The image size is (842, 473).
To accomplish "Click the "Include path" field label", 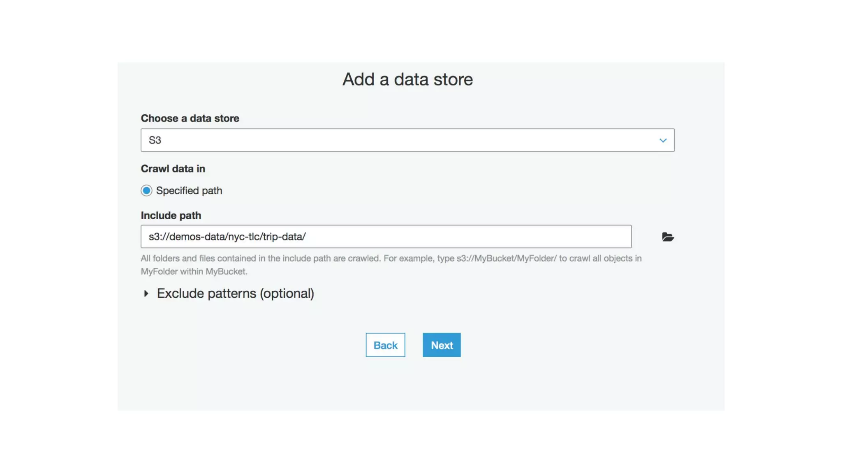I will point(171,216).
